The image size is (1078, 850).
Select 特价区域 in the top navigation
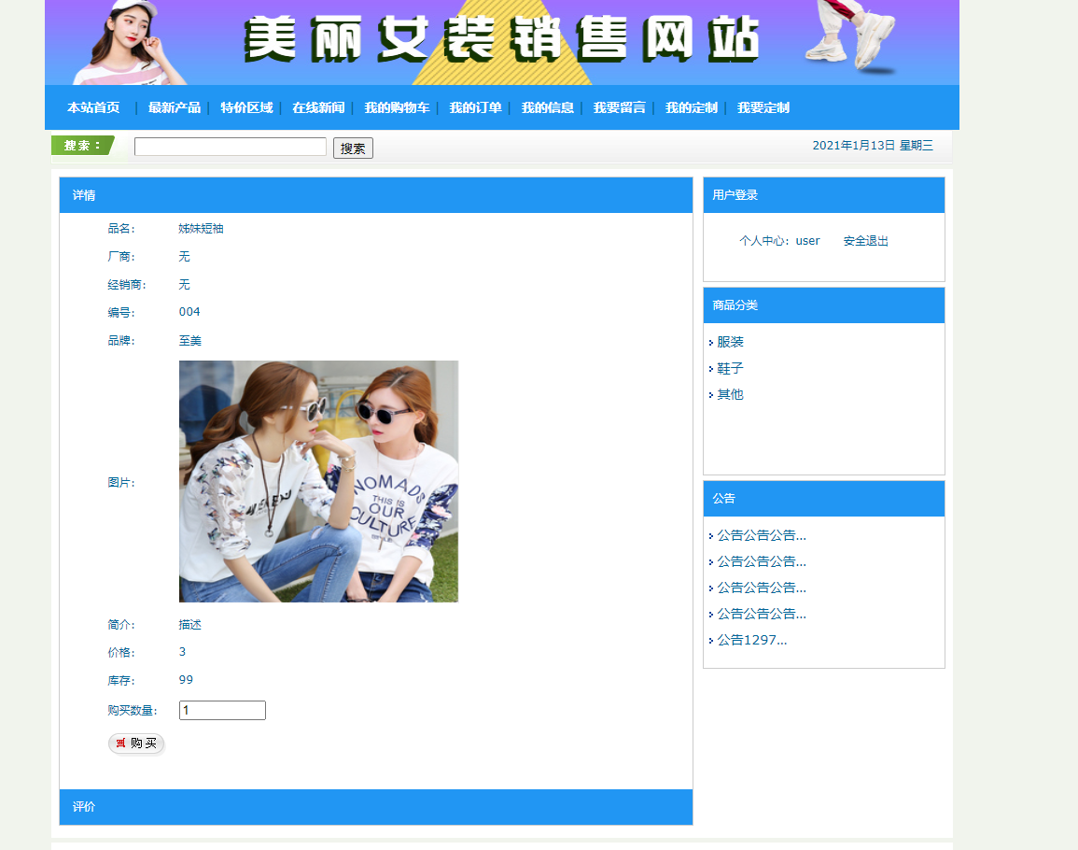click(245, 107)
